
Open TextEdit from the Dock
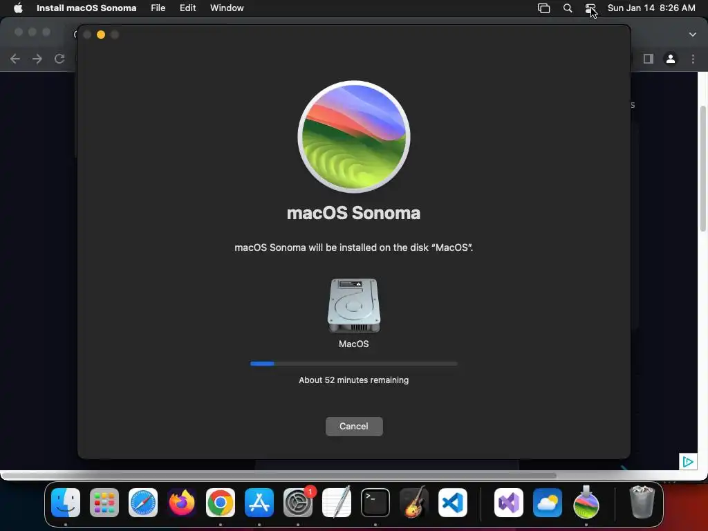tap(337, 503)
